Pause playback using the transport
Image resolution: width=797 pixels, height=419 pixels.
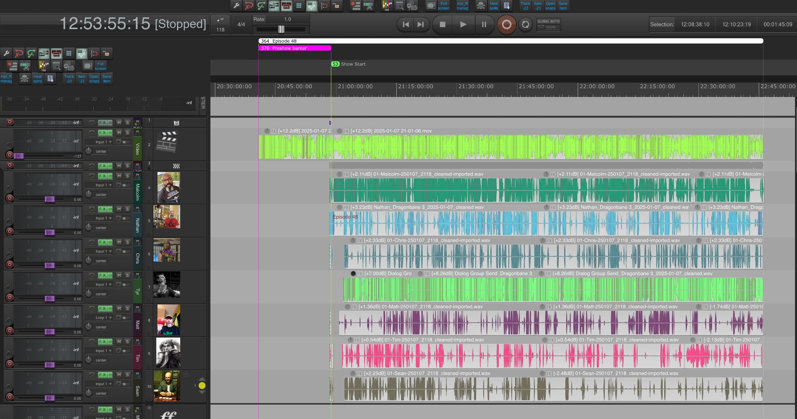pos(484,25)
